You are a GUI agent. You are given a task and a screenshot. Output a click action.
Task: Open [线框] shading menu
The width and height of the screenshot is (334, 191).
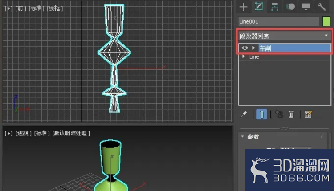[55, 8]
